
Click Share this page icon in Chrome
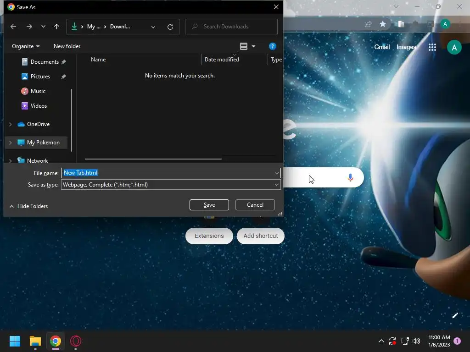(368, 24)
